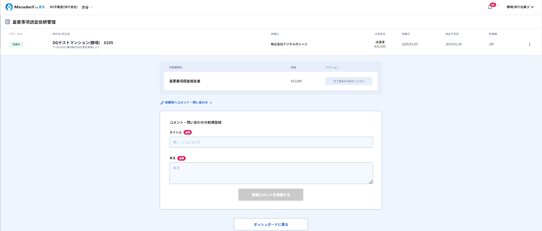Collapse the 依頼先へコメント・問い合わせ section chevron
542x231 pixels.
pyautogui.click(x=211, y=103)
